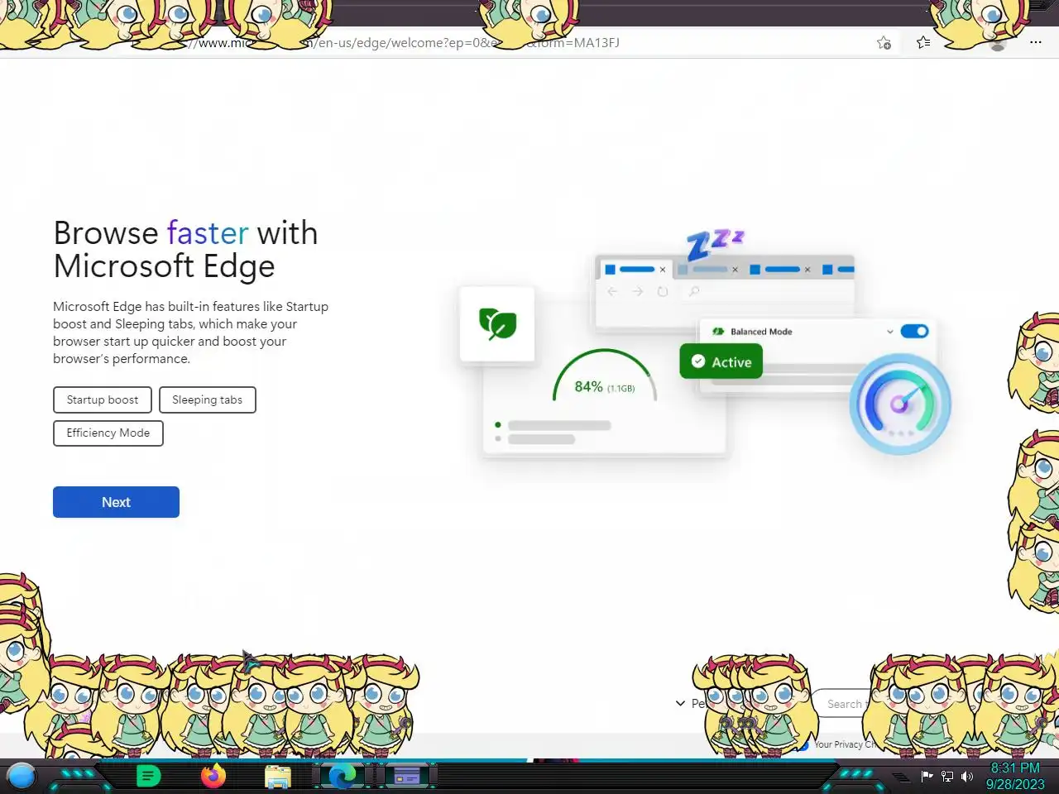
Task: Open Edge settings and more menu
Action: (x=1035, y=42)
